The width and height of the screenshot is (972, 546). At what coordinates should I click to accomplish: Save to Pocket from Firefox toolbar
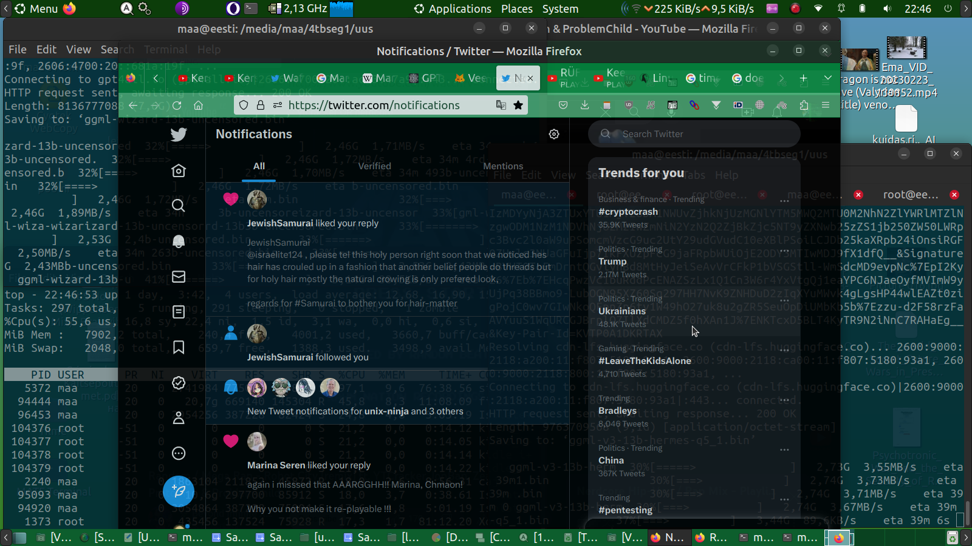563,105
